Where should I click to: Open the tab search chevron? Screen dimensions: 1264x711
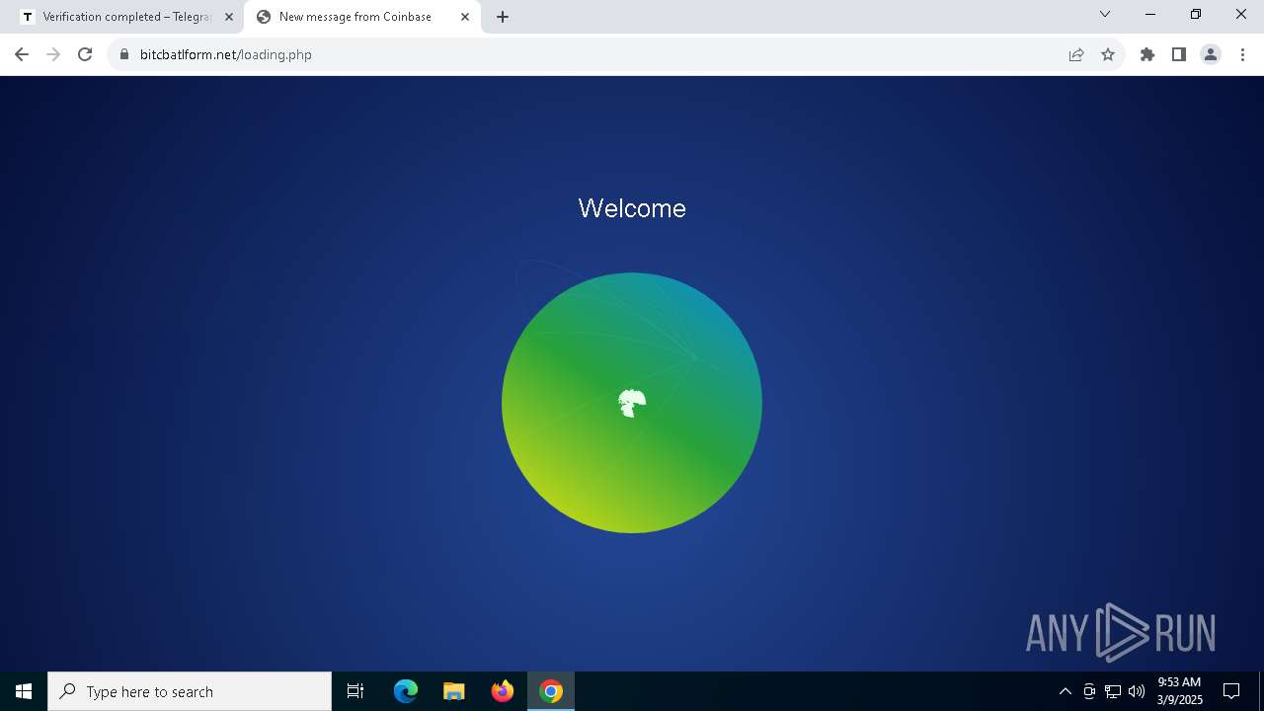pyautogui.click(x=1105, y=14)
